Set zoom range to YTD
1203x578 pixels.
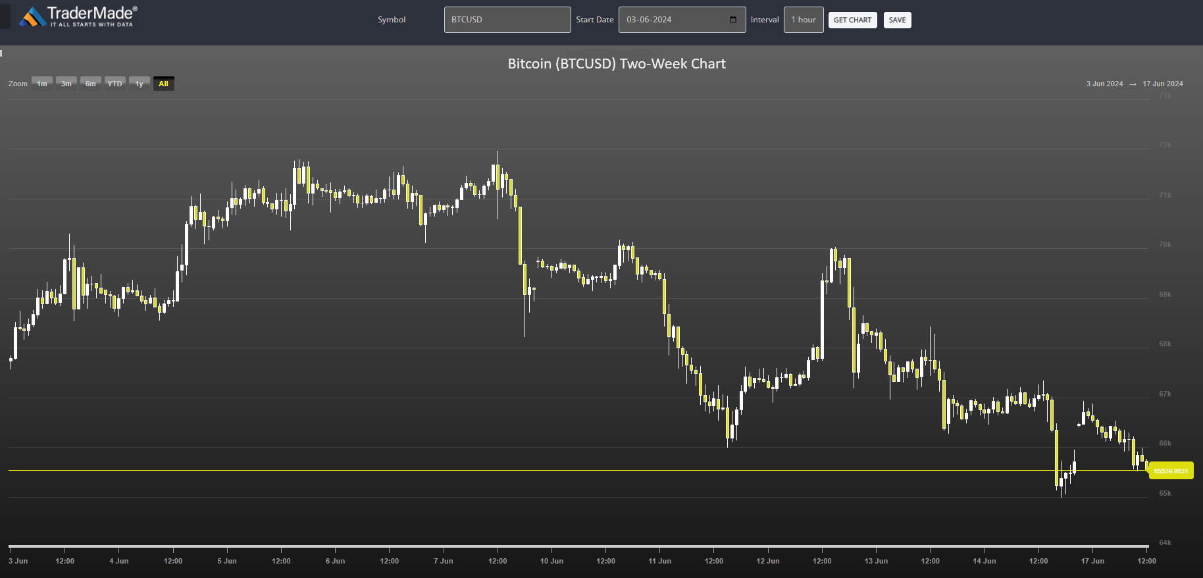coord(115,84)
